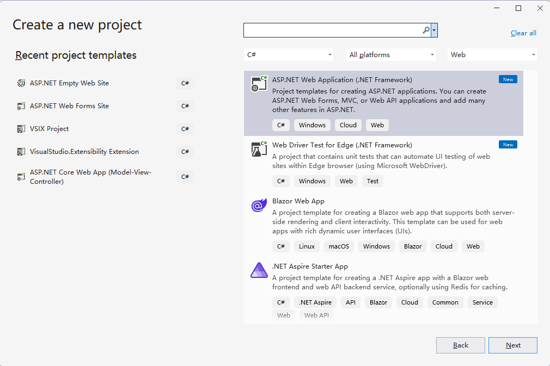Click Cloud tag under Blazor Web App

[444, 246]
